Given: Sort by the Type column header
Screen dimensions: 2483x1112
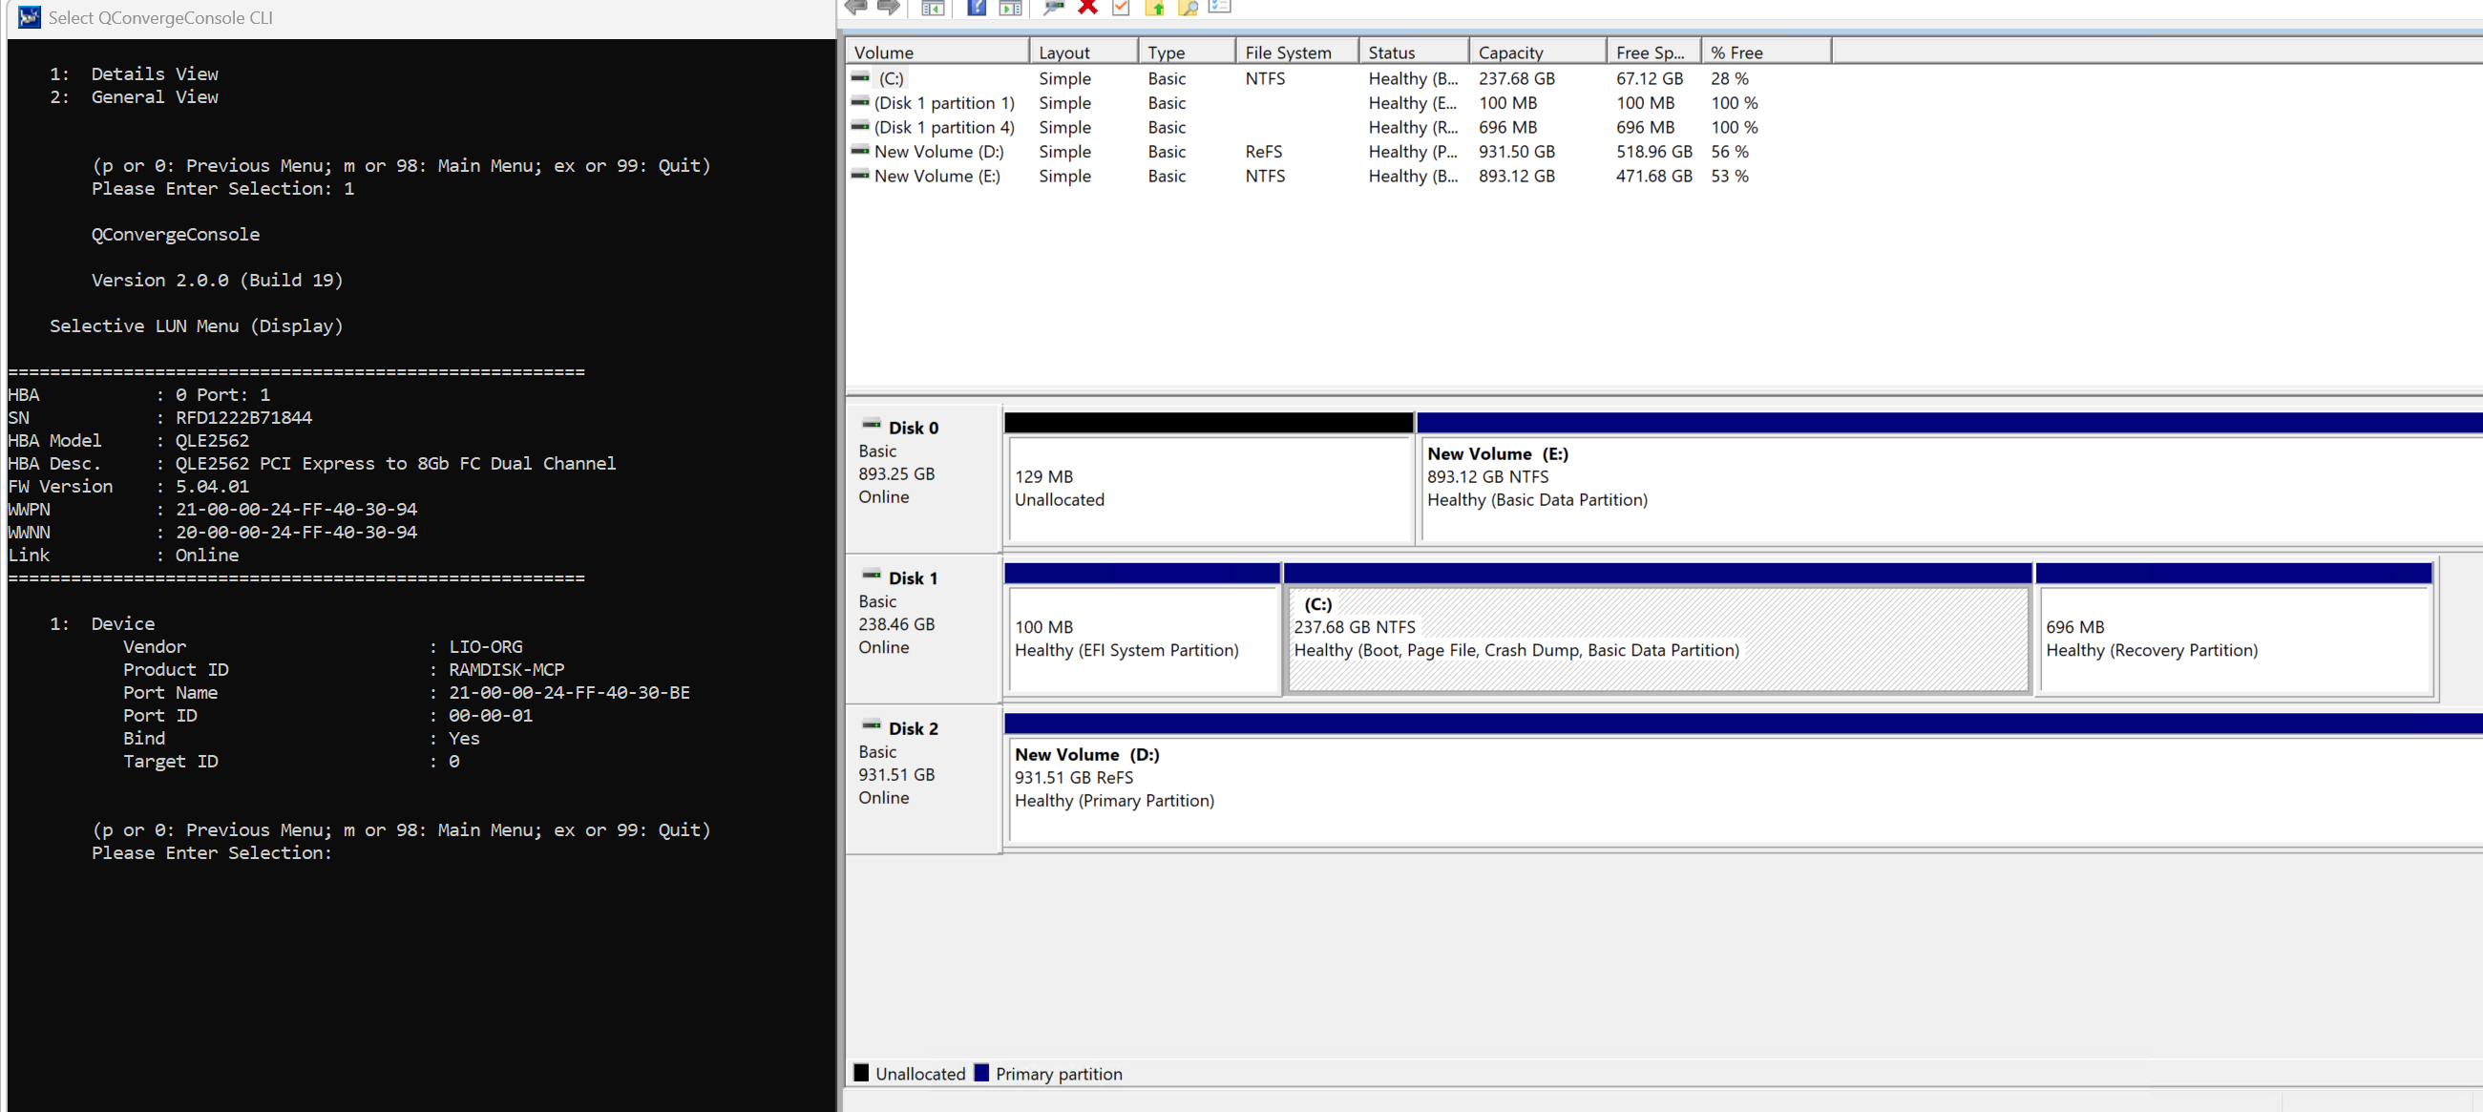Looking at the screenshot, I should click(1187, 52).
